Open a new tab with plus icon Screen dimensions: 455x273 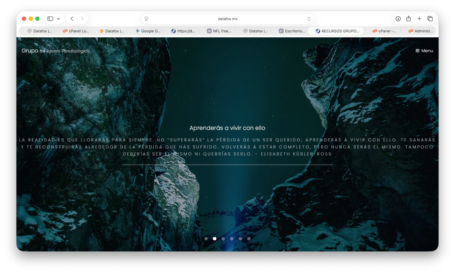pyautogui.click(x=419, y=19)
